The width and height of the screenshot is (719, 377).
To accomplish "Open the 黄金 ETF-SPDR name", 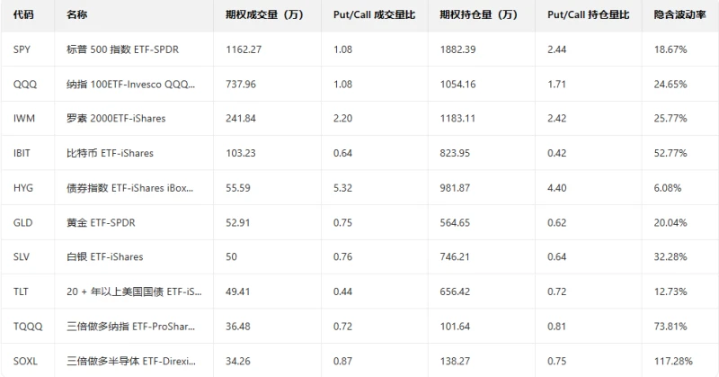I will tap(101, 222).
